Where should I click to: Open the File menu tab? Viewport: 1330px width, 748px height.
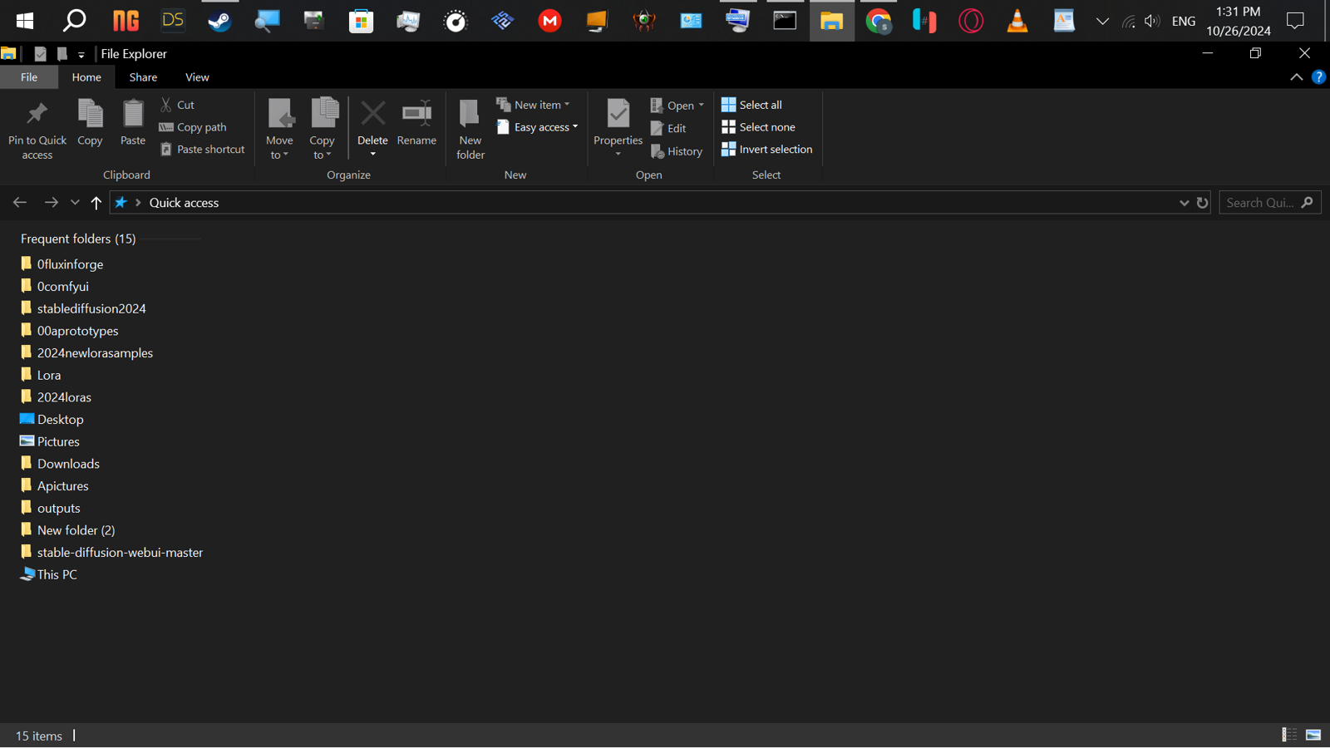tap(29, 77)
